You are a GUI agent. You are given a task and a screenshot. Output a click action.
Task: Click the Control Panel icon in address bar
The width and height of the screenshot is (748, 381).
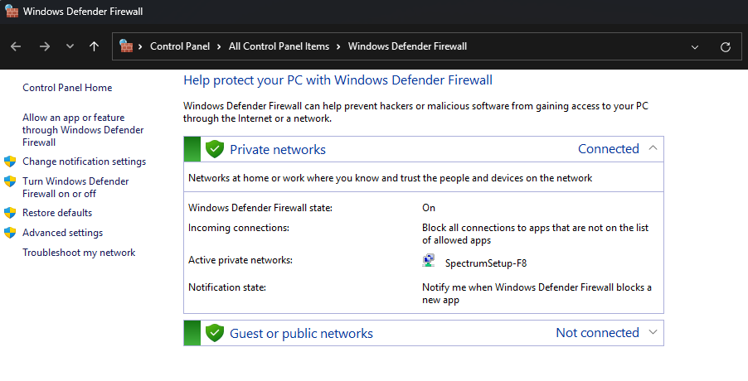[127, 46]
